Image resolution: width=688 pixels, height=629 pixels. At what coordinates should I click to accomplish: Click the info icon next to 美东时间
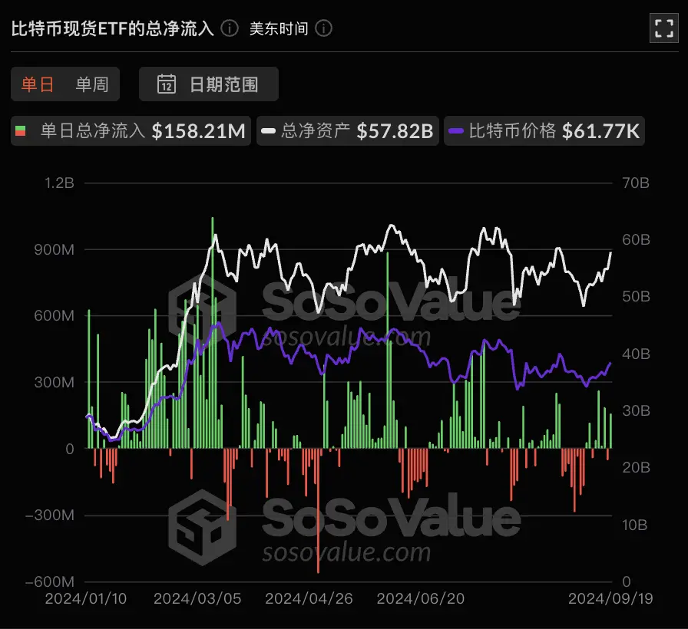(323, 28)
